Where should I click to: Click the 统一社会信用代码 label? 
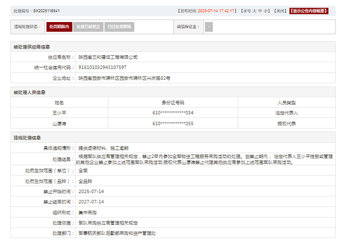[54, 68]
